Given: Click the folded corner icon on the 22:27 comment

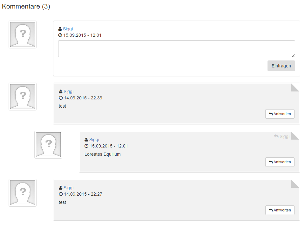Looking at the screenshot, I should 295,184.
